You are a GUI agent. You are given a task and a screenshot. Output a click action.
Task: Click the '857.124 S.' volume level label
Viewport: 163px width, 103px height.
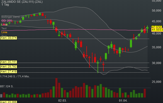[x=7, y=86]
